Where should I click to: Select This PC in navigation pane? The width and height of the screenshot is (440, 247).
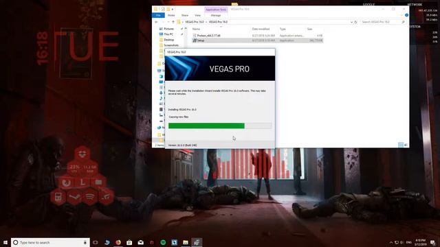(x=168, y=34)
